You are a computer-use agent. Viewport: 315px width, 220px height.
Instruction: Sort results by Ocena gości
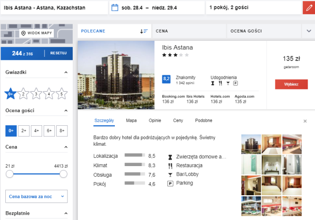click(x=264, y=31)
